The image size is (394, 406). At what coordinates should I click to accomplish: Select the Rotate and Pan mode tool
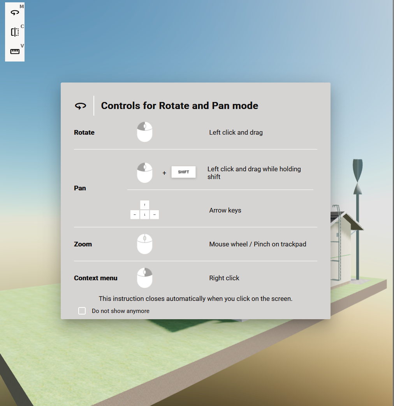click(15, 12)
